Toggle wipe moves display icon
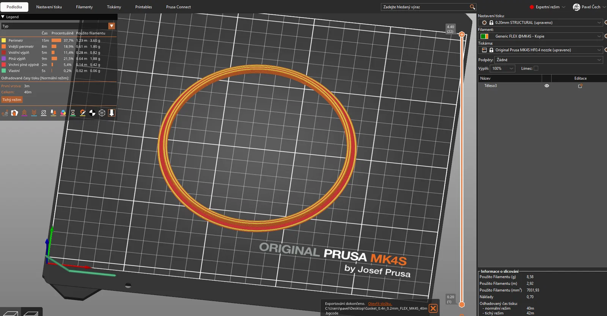The image size is (607, 316). (x=14, y=113)
